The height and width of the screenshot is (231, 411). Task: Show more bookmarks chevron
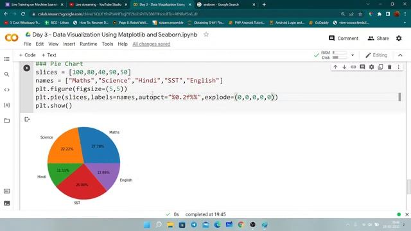(x=405, y=22)
